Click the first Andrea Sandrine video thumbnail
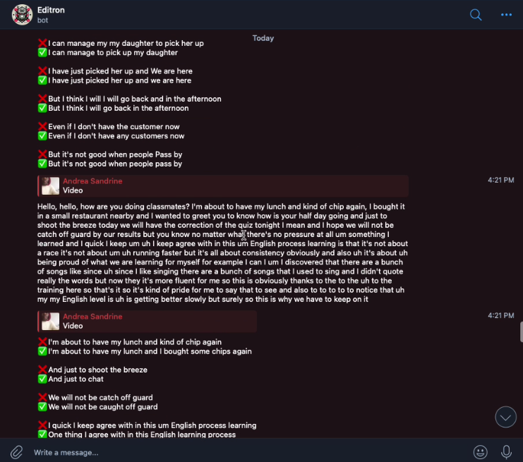 coord(50,186)
